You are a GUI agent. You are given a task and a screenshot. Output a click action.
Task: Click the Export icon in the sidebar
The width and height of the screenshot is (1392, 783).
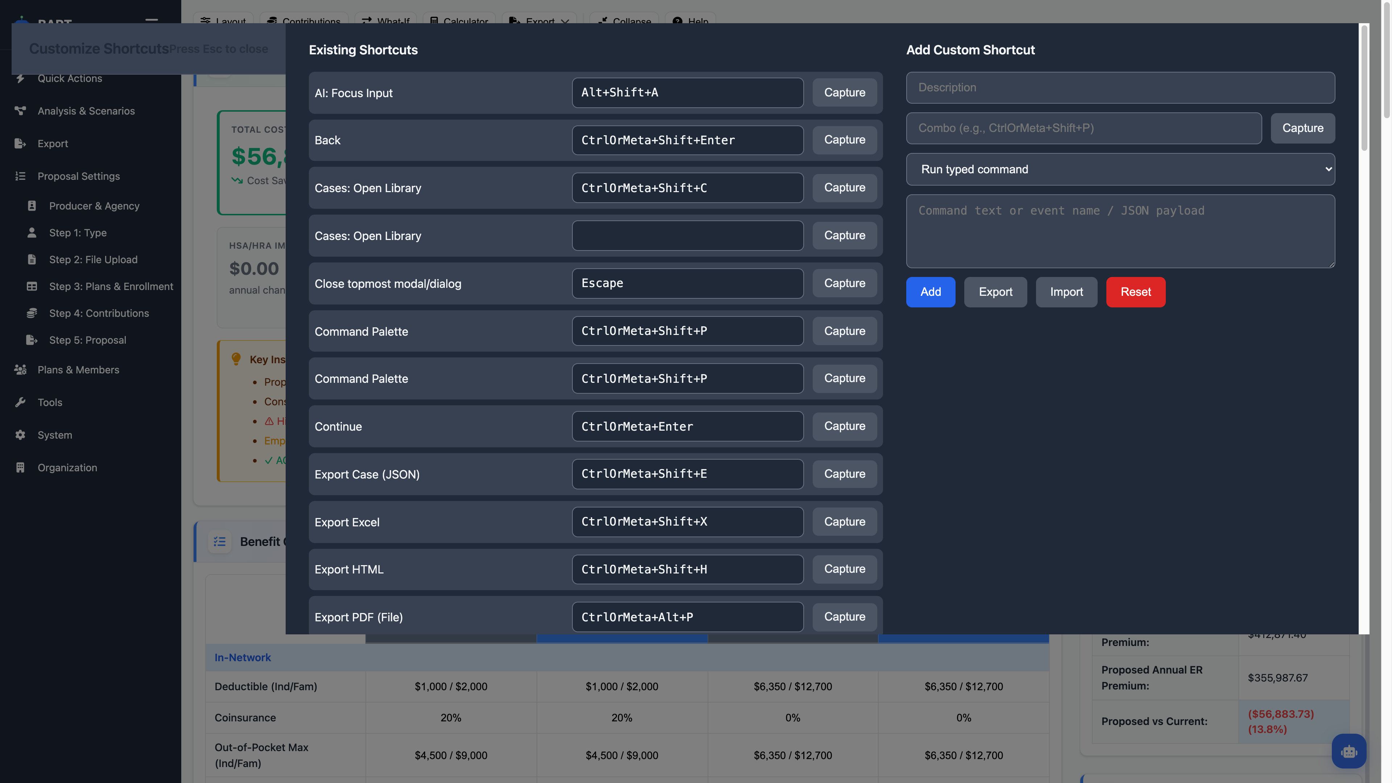pyautogui.click(x=21, y=143)
